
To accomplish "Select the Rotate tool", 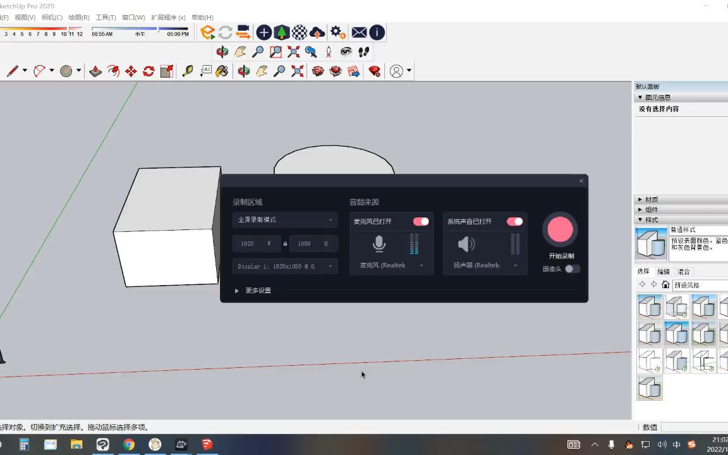I will tap(148, 71).
